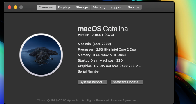Click the Processor label

coord(86,49)
